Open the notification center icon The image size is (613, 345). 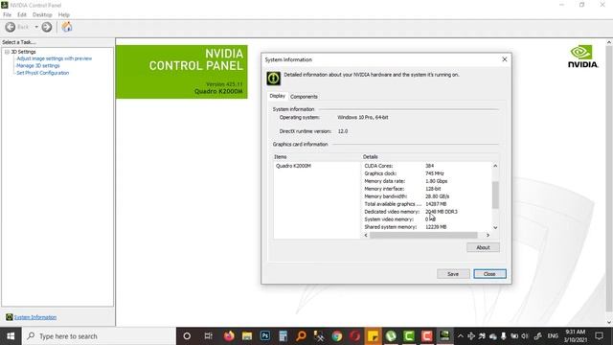pos(599,336)
